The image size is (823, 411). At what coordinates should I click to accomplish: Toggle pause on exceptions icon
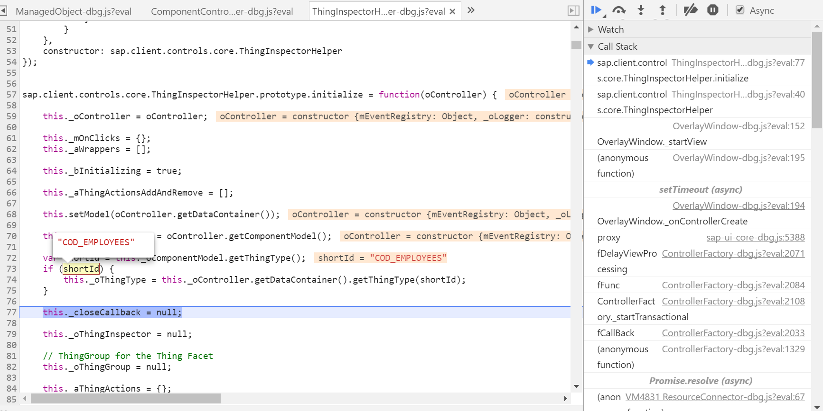713,10
